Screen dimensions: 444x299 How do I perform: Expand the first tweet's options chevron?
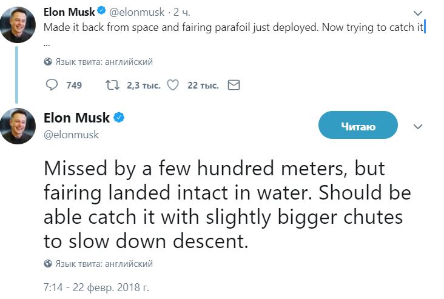pos(418,13)
